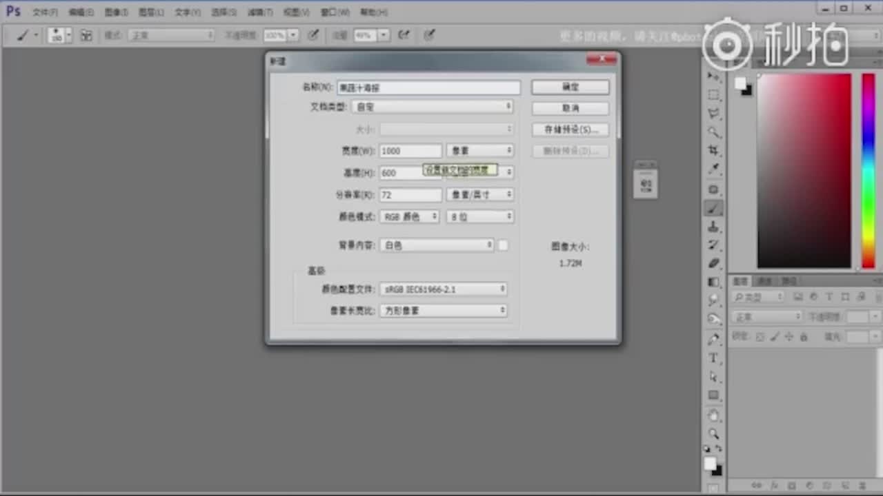Select the Quick Selection tool

click(714, 132)
